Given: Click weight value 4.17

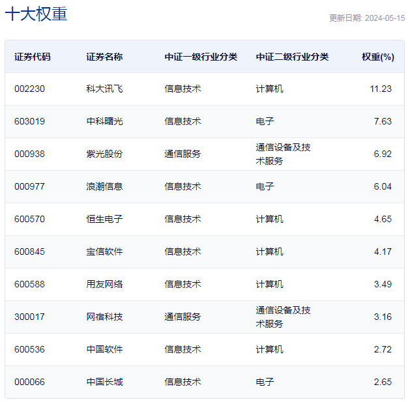Looking at the screenshot, I should point(383,251).
